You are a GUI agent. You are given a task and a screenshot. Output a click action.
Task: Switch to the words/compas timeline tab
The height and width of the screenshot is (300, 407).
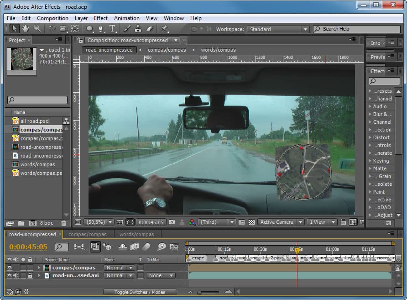coord(136,234)
